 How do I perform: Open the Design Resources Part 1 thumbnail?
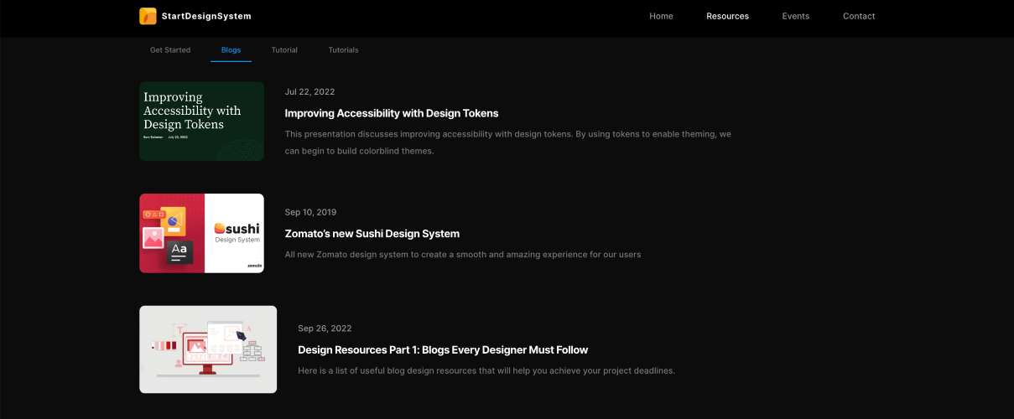[208, 349]
